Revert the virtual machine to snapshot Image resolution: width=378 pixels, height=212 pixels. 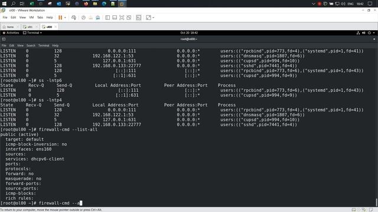90,18
